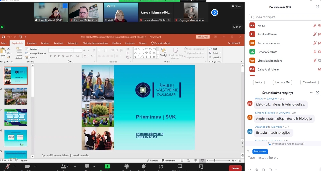The height and width of the screenshot is (171, 321).
Task: Collapse the PowerPoint ribbon arrow
Action: (241, 62)
